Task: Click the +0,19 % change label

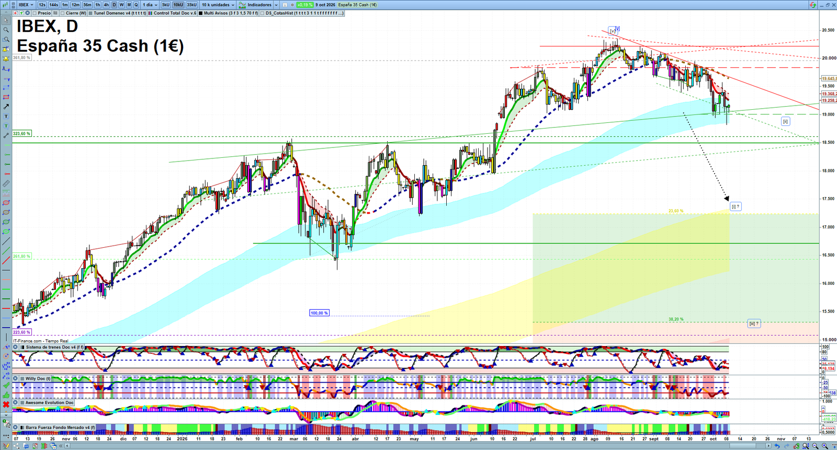Action: pyautogui.click(x=305, y=5)
